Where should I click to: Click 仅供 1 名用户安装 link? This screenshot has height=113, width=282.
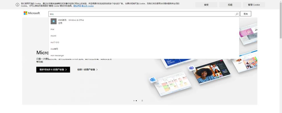(88, 69)
